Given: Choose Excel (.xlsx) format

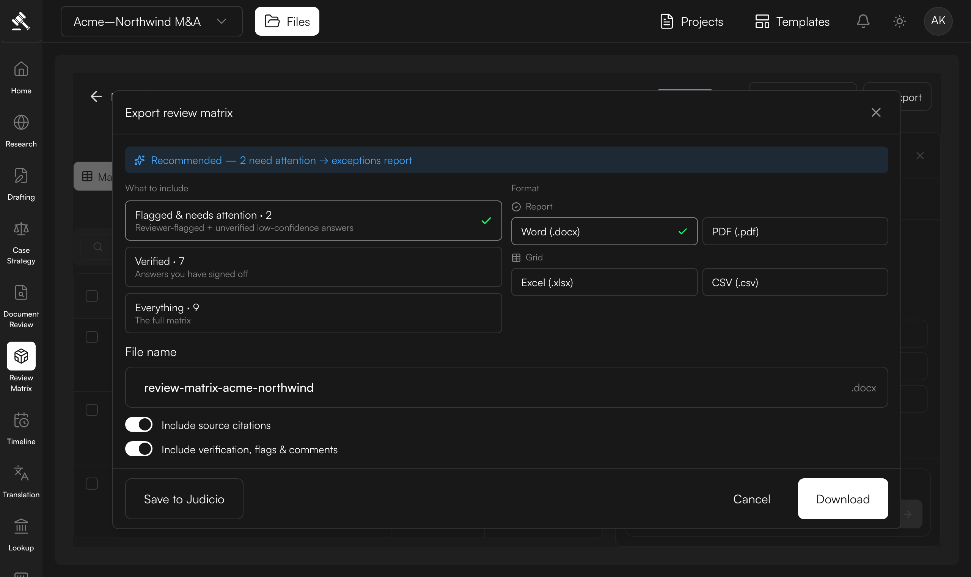Looking at the screenshot, I should 604,282.
